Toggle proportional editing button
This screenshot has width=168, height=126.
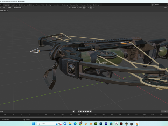91,8
